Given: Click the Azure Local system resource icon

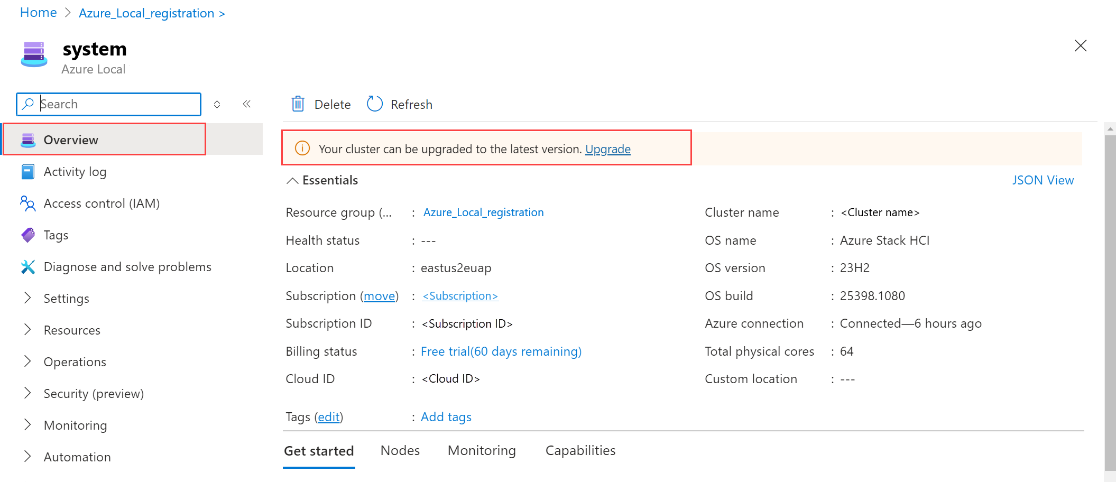Looking at the screenshot, I should click(34, 54).
